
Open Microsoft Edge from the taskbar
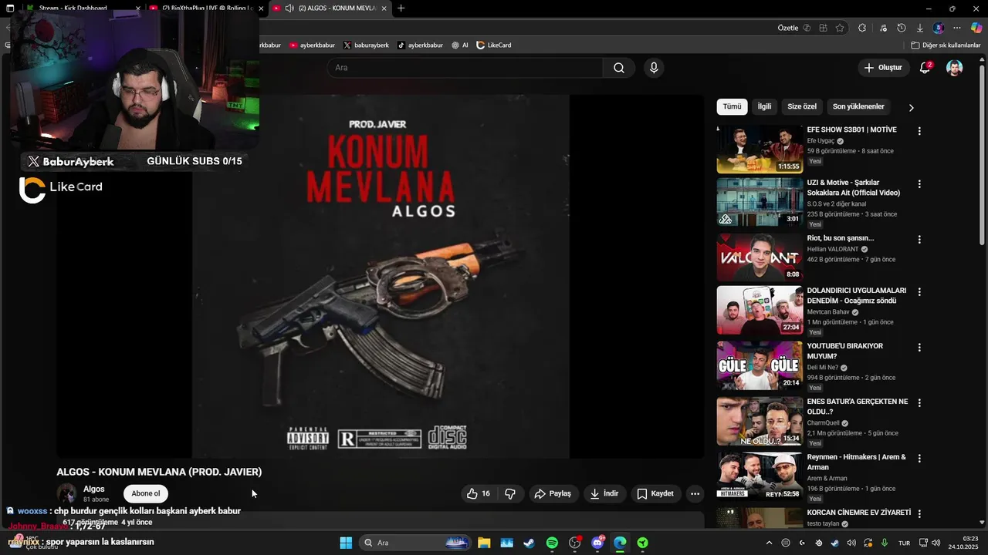pyautogui.click(x=620, y=543)
